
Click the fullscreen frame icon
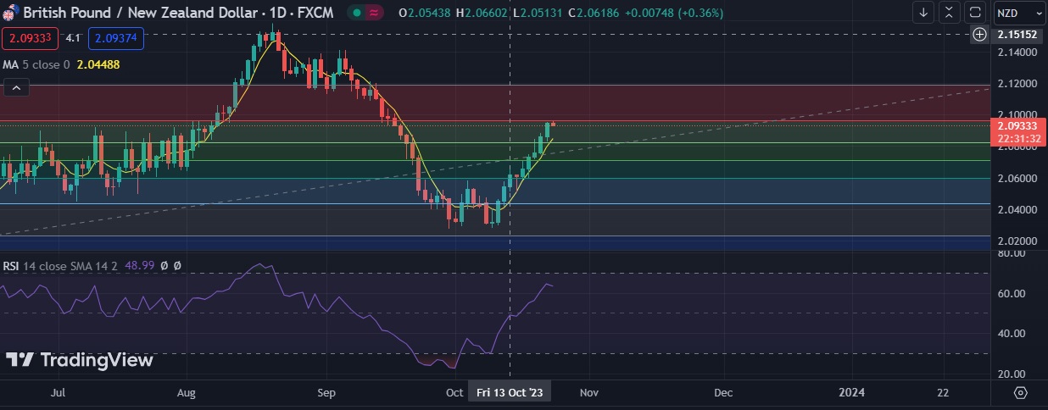tap(975, 13)
